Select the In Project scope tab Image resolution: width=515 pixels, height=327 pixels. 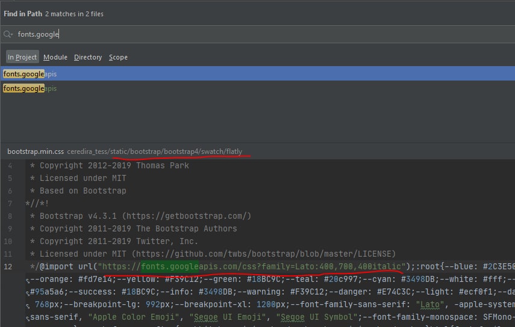(22, 57)
